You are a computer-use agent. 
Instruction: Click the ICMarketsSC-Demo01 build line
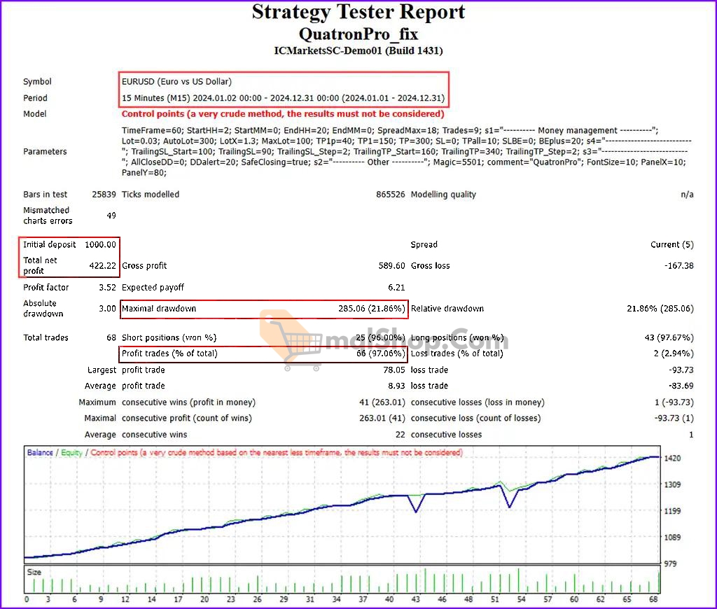[358, 50]
